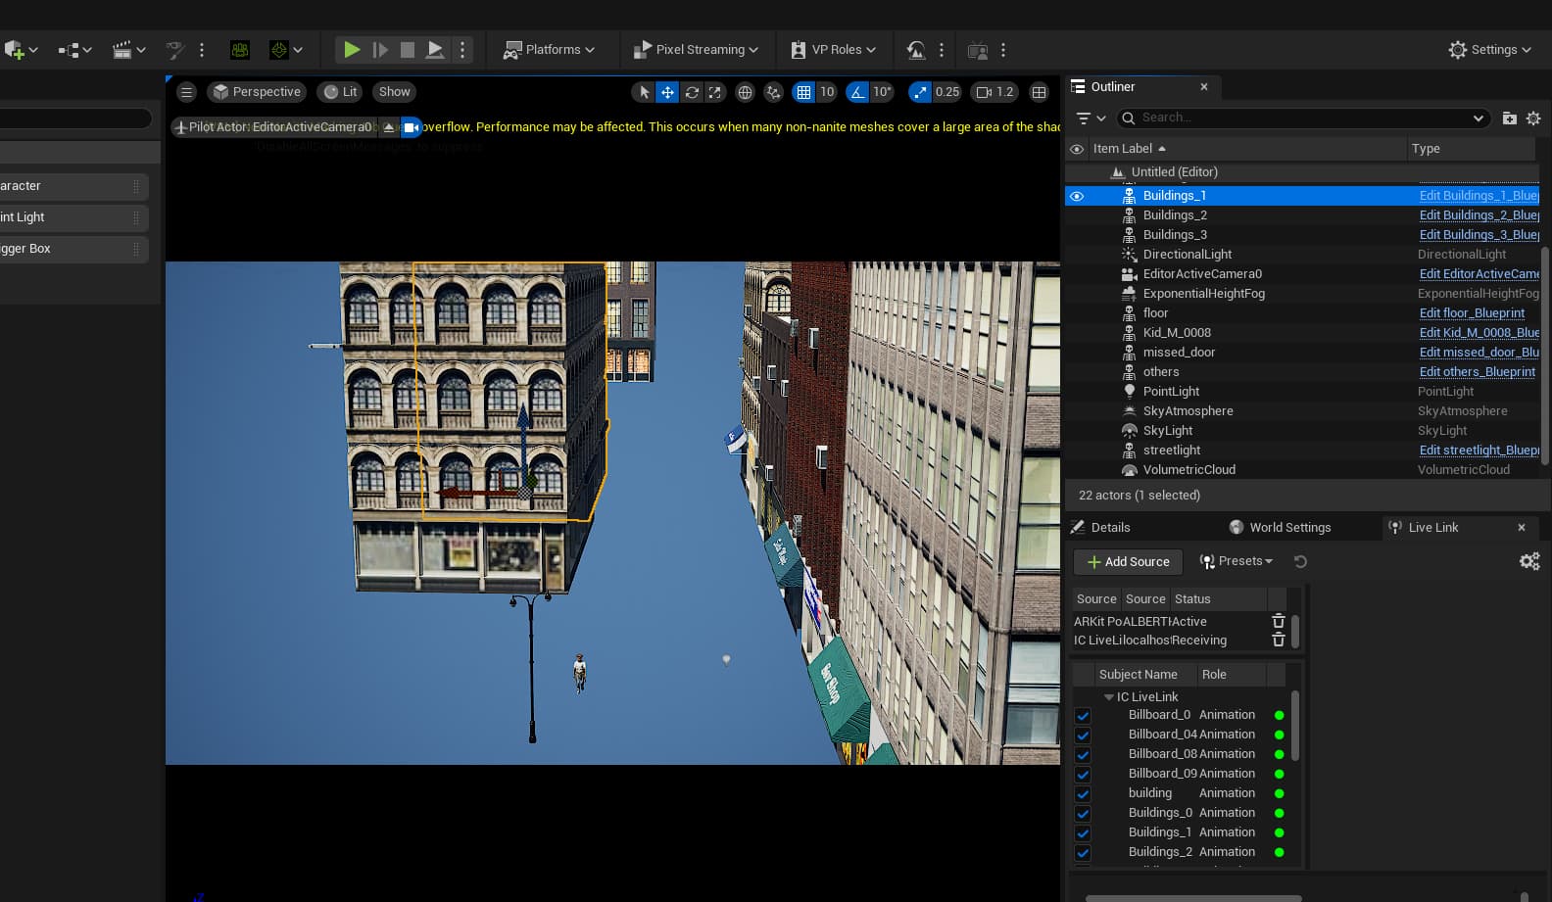The height and width of the screenshot is (902, 1552).
Task: Click the surface snapping icon
Action: pyautogui.click(x=774, y=92)
